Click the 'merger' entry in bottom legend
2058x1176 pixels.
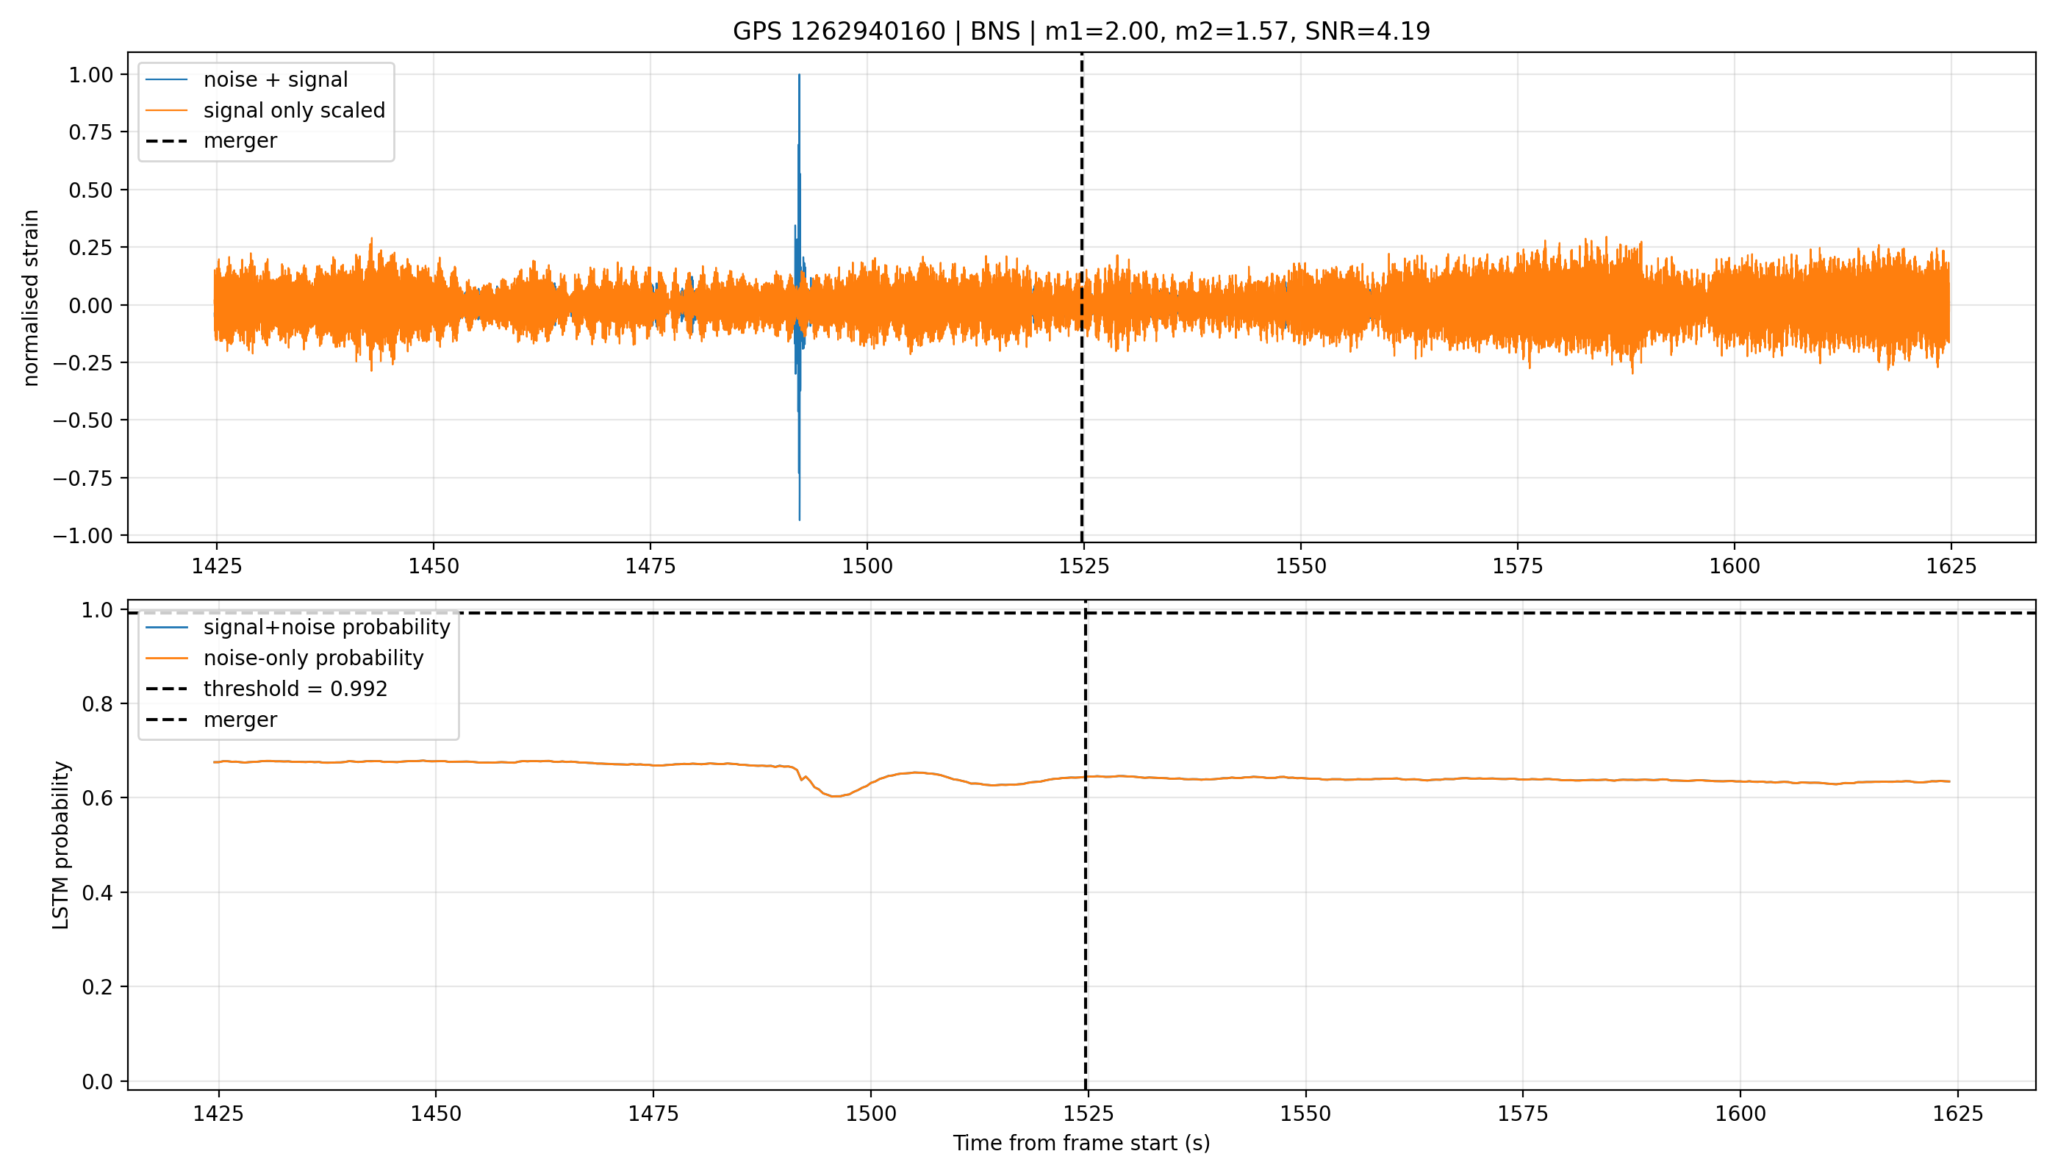coord(212,719)
